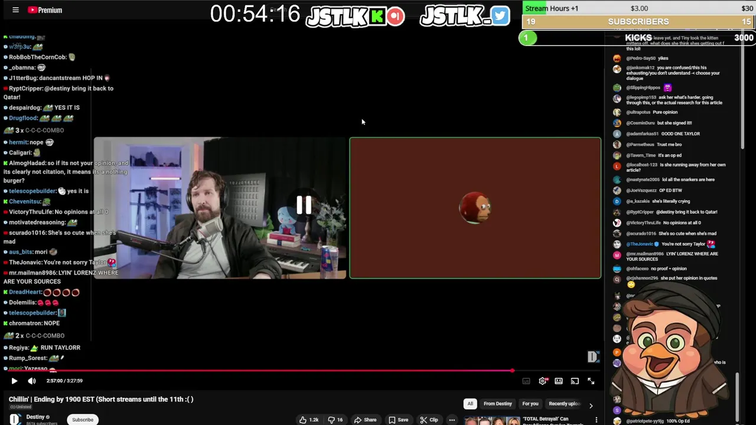Show more filter chips with right chevron
The width and height of the screenshot is (756, 425).
(591, 406)
